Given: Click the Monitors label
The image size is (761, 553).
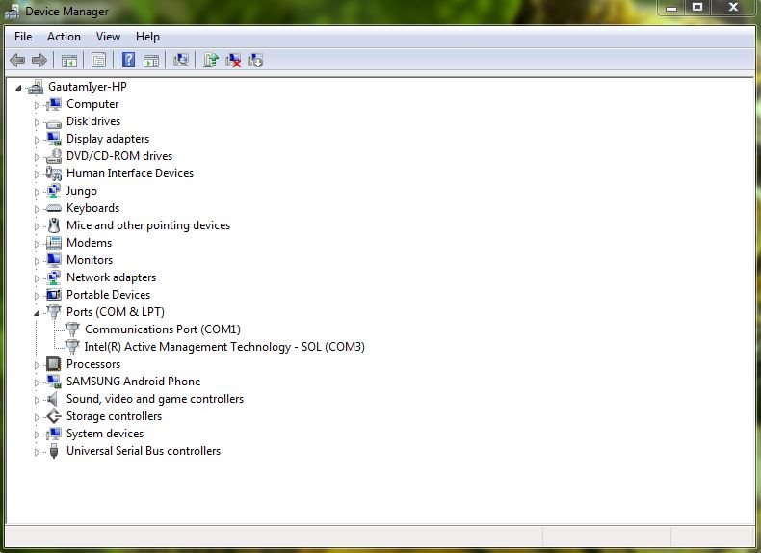Looking at the screenshot, I should click(90, 260).
